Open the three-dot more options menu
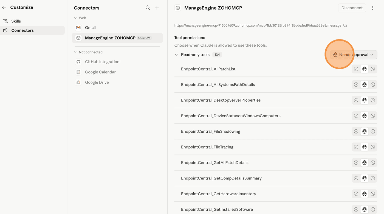Viewport: 384px width, 214px height. pos(373,8)
